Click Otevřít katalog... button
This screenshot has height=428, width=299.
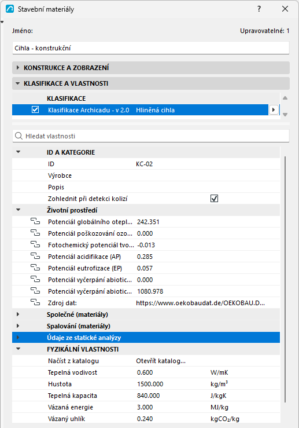161,361
